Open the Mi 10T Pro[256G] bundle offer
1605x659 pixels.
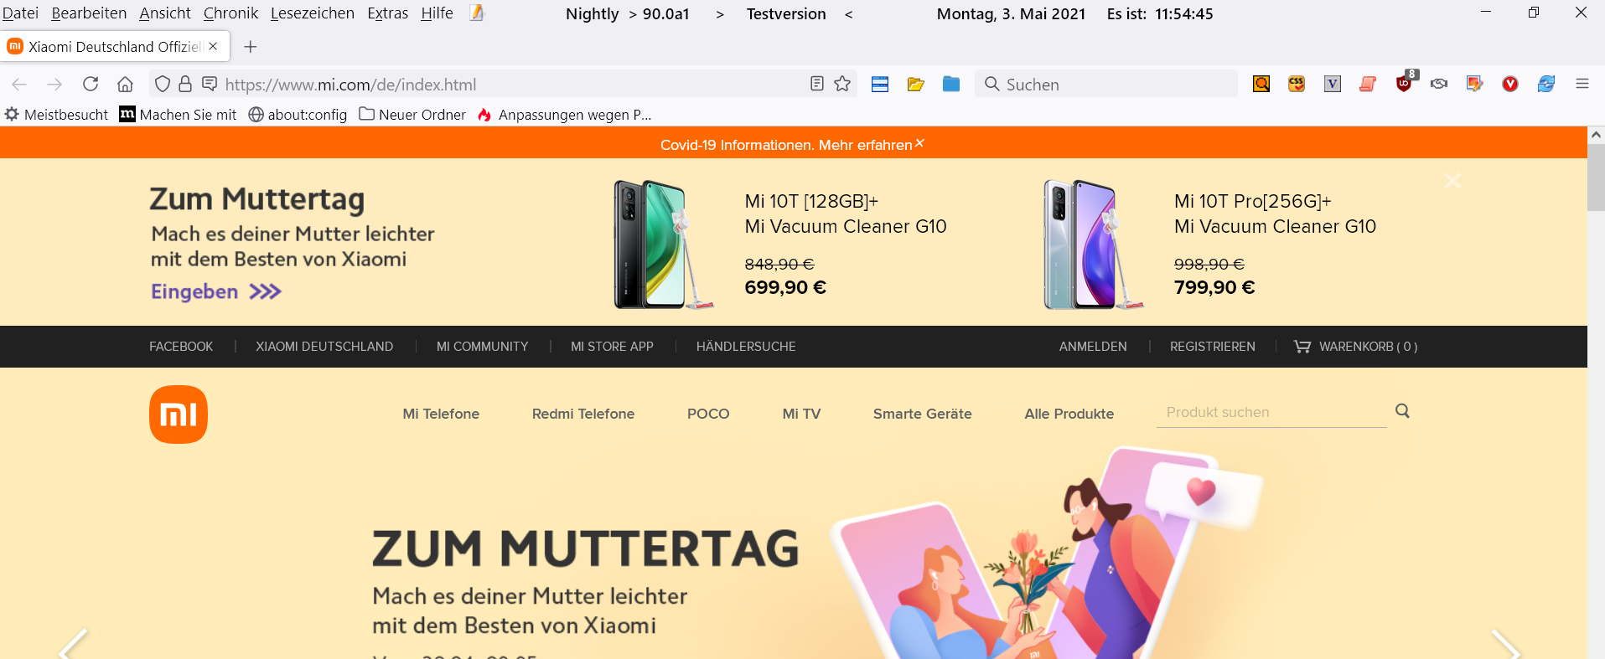click(x=1275, y=214)
